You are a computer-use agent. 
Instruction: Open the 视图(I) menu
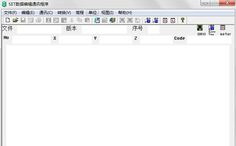(x=107, y=13)
